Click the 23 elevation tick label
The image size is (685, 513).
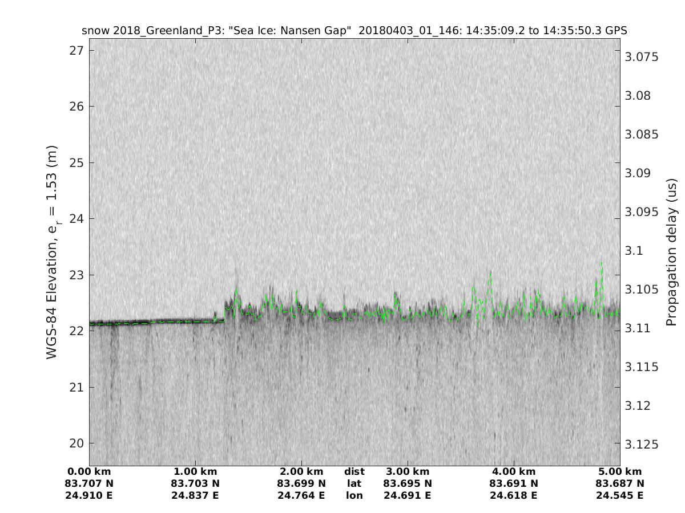coord(75,275)
